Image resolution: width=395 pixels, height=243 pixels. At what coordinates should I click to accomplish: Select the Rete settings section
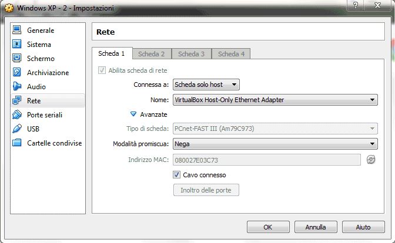tap(48, 100)
